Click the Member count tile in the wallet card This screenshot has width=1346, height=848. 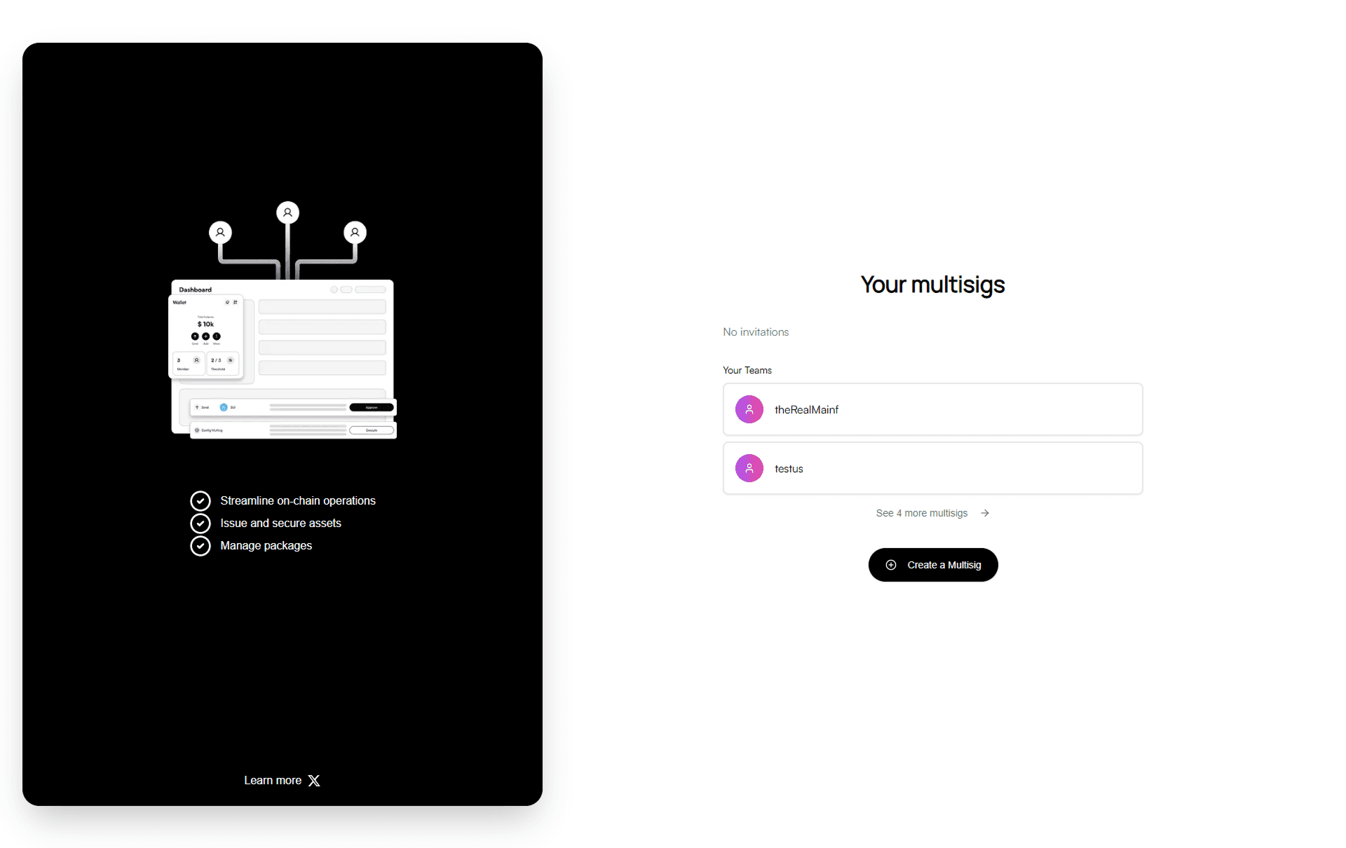(x=189, y=363)
